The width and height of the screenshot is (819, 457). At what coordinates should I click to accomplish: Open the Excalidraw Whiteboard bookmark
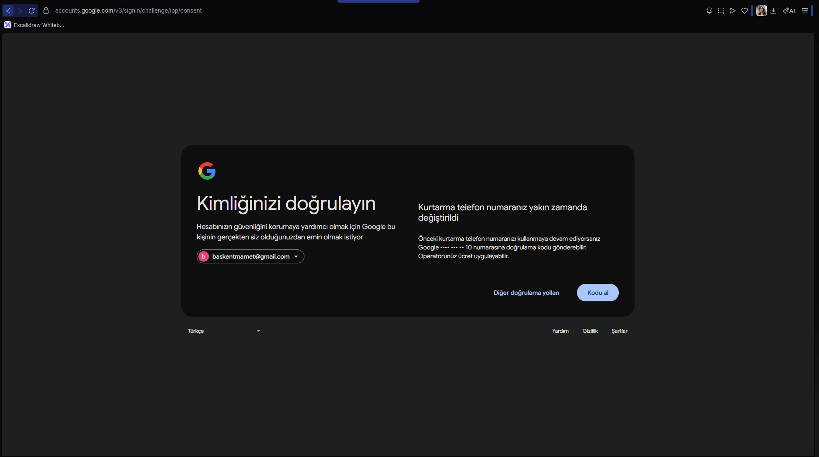click(34, 25)
